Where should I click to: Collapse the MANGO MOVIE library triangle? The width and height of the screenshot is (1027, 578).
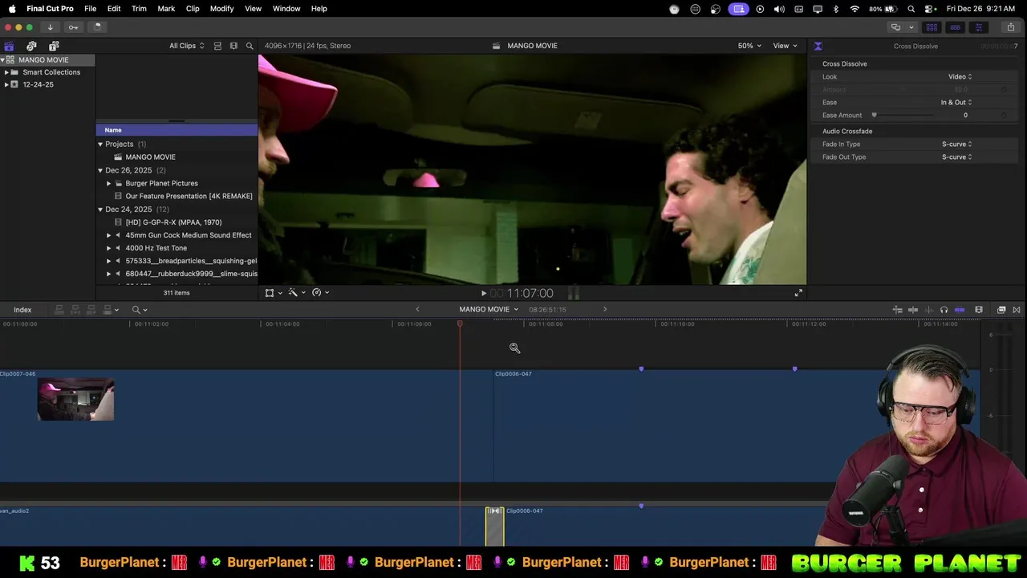point(3,60)
